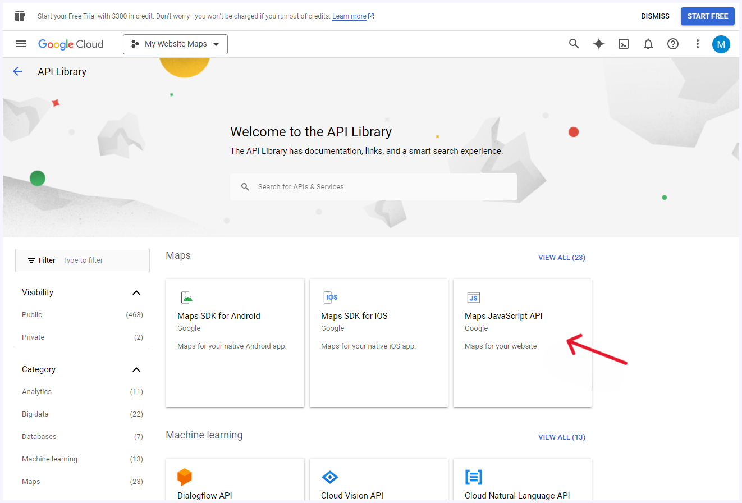Click the Maps count (23) in sidebar

(136, 482)
